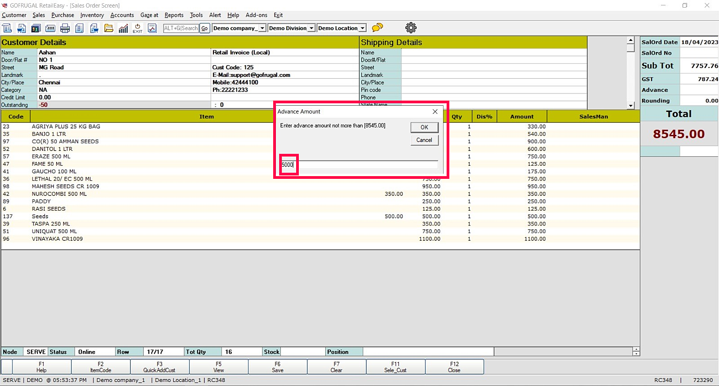Image resolution: width=719 pixels, height=386 pixels.
Task: Select the MAHESH SEEDS CR 1009 row
Action: pos(320,186)
